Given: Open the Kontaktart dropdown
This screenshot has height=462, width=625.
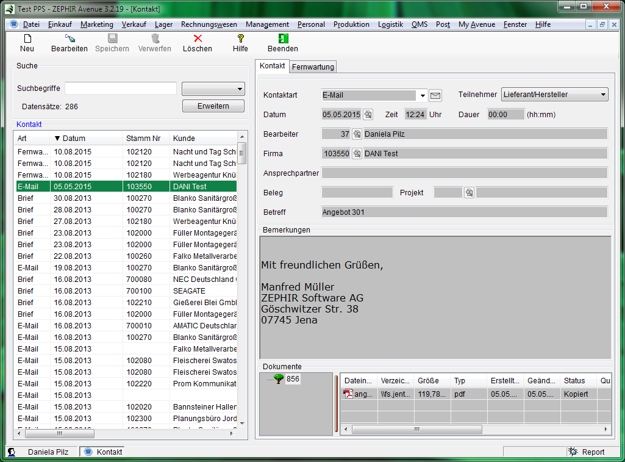Looking at the screenshot, I should (x=423, y=95).
